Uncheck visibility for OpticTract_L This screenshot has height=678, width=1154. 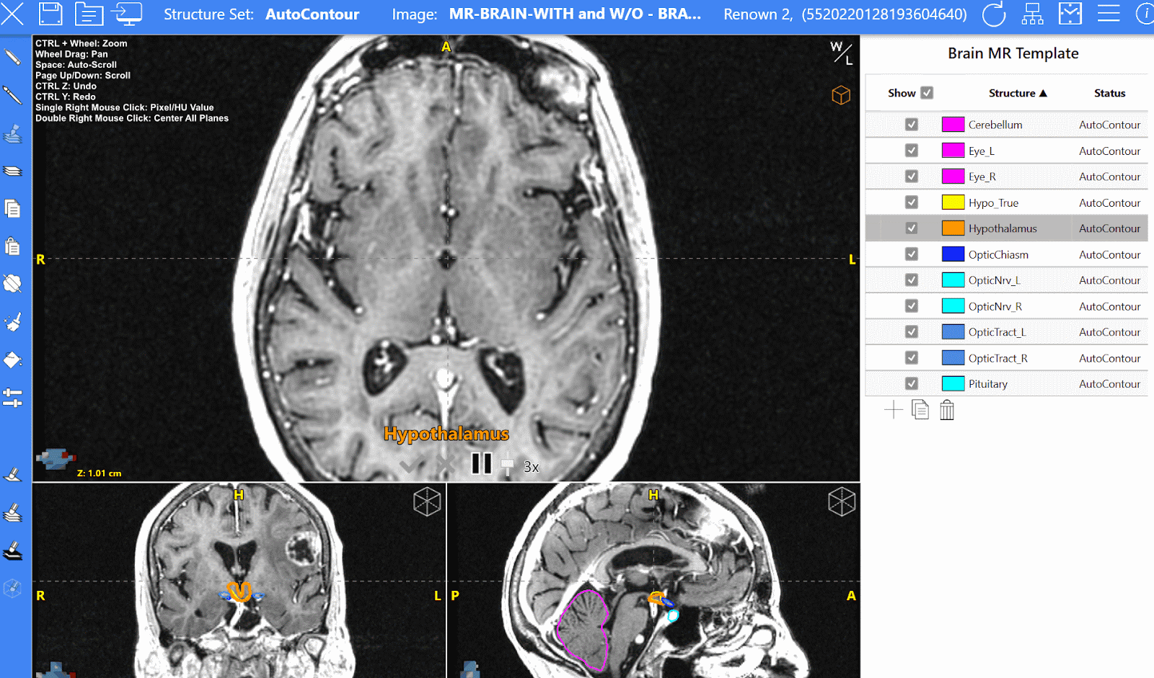click(912, 332)
